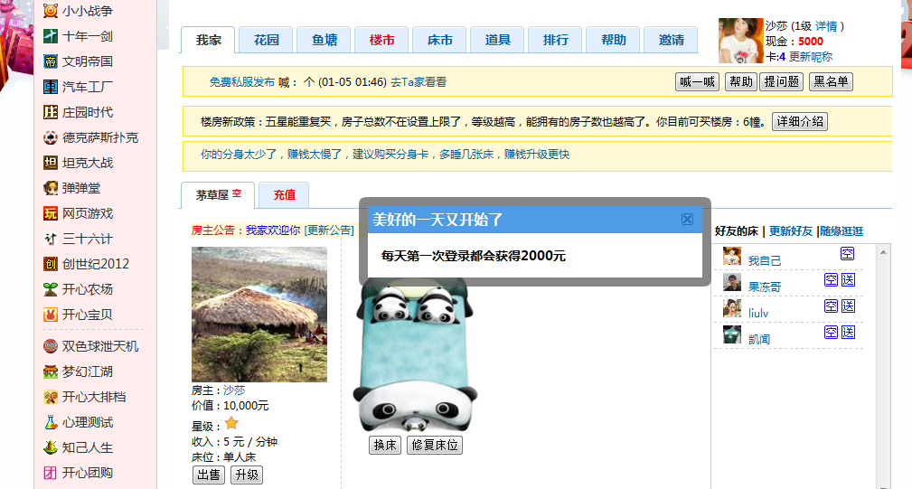Open the 开心农场 sprout icon
This screenshot has height=489, width=912.
(x=51, y=289)
